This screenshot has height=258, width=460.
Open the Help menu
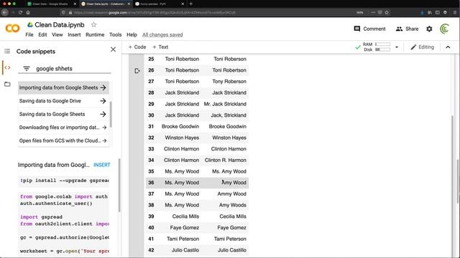132,34
